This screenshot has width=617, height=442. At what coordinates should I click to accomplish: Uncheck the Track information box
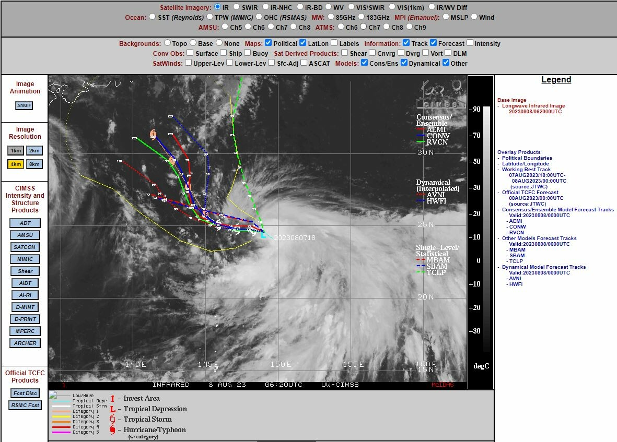pos(406,42)
